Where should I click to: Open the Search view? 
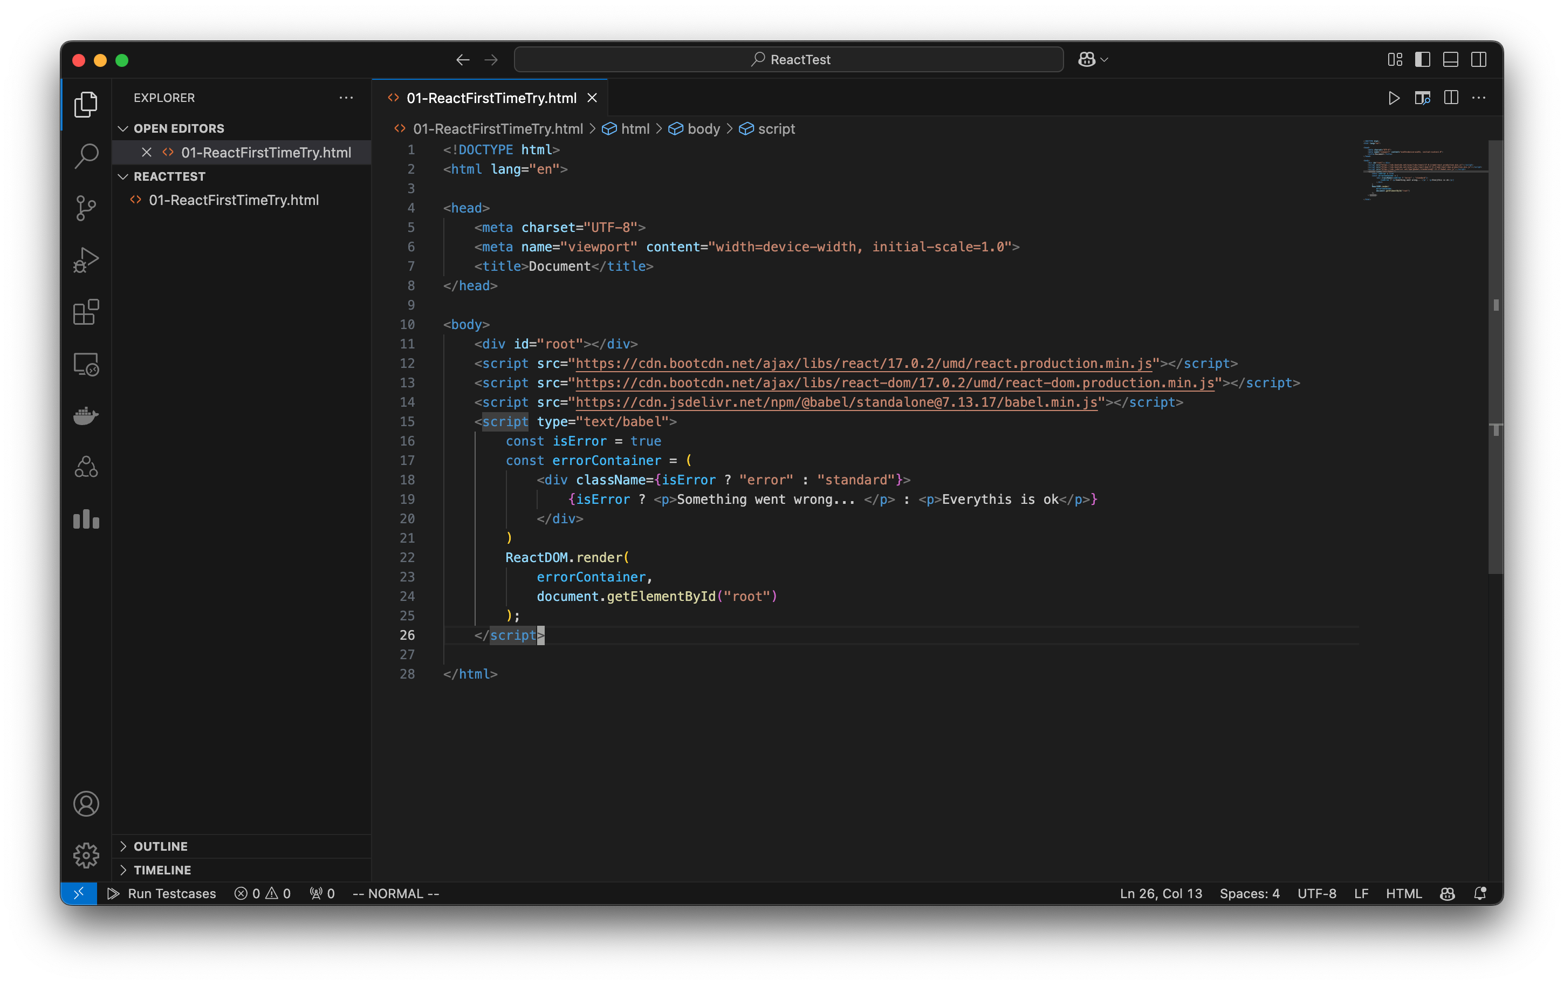pyautogui.click(x=86, y=156)
